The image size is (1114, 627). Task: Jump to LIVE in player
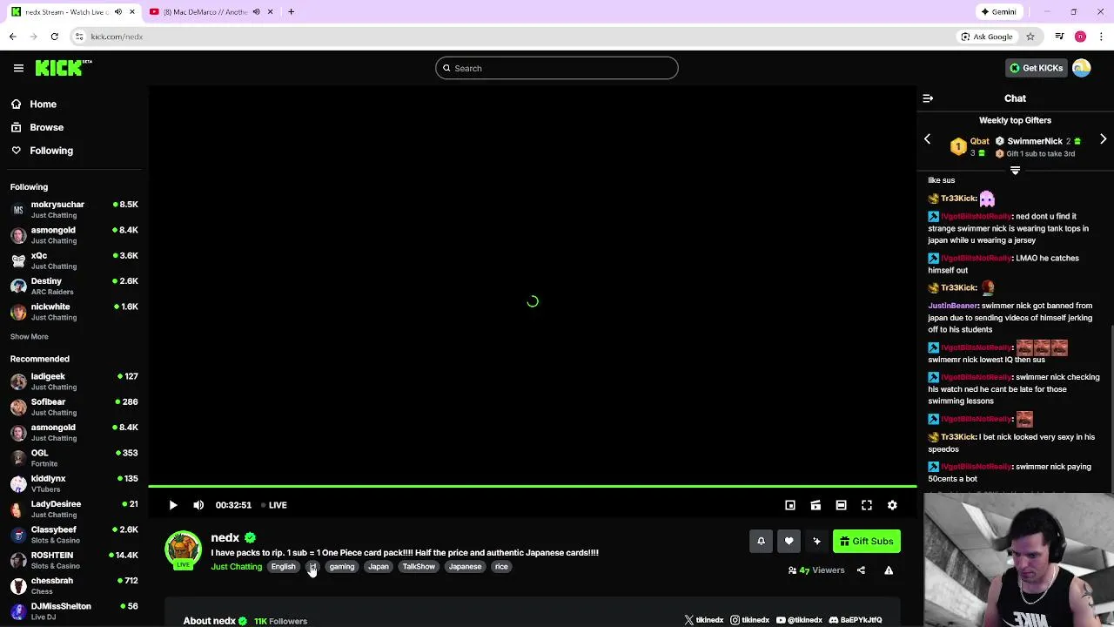[274, 505]
